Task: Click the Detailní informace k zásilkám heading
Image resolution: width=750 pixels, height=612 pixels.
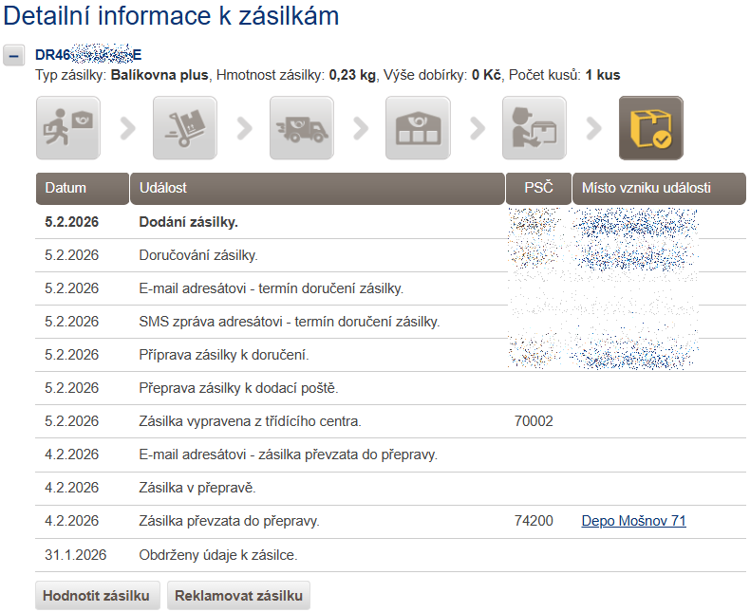Action: coord(172,16)
